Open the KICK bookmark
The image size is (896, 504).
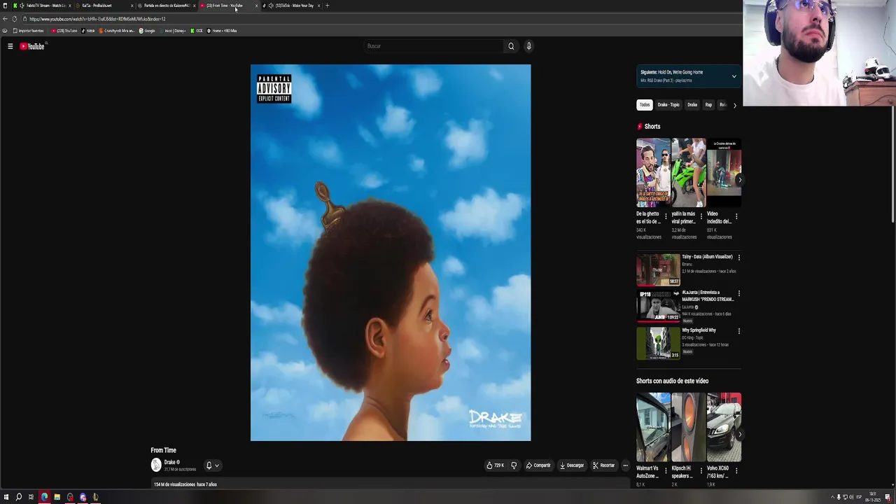(x=197, y=31)
